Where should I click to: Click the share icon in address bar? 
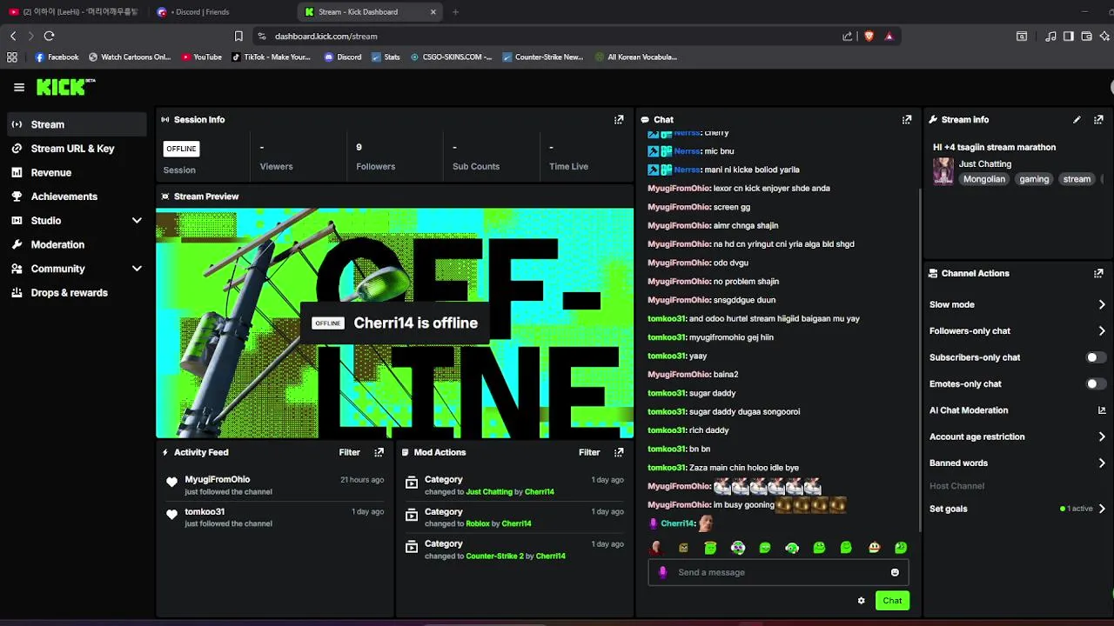point(848,36)
